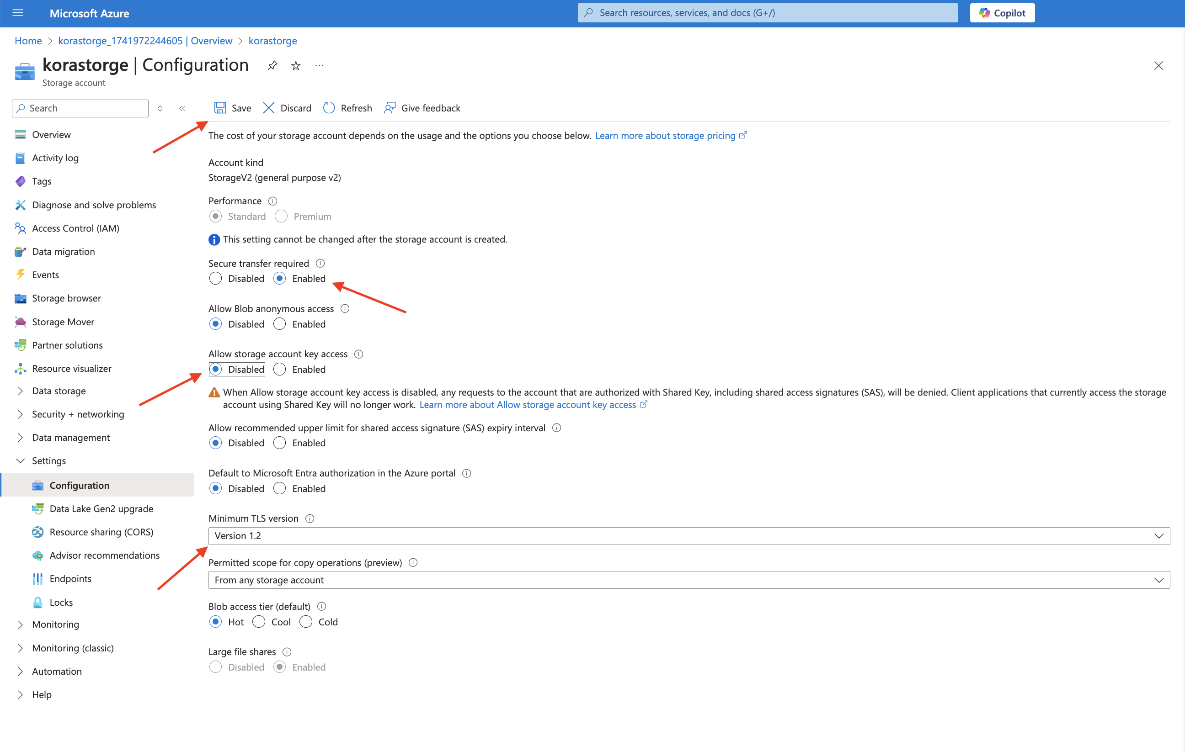Add korastorge to favorites with star icon

click(296, 65)
